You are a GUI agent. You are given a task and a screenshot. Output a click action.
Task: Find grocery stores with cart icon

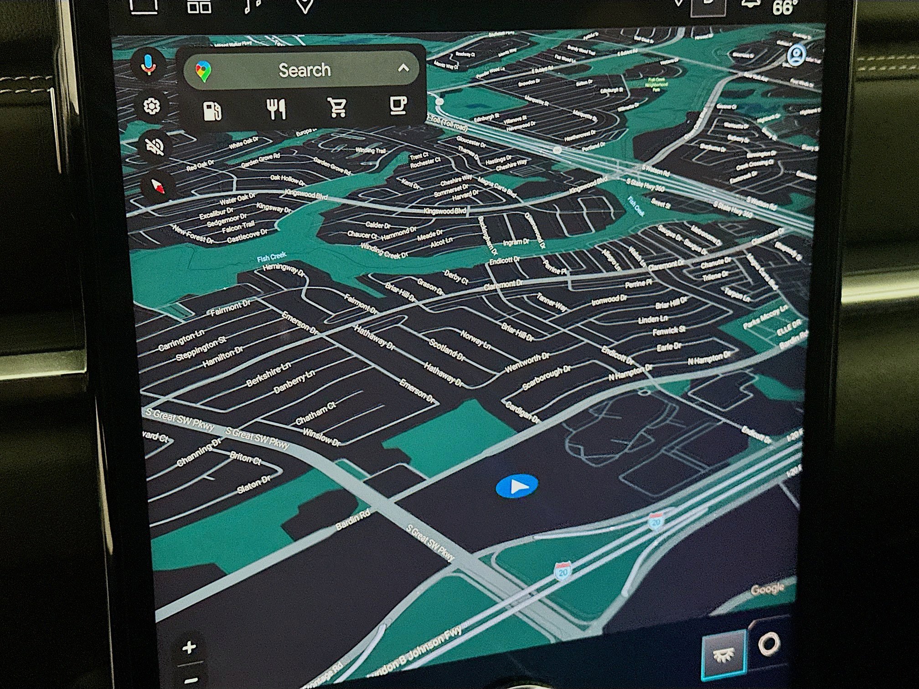(337, 108)
